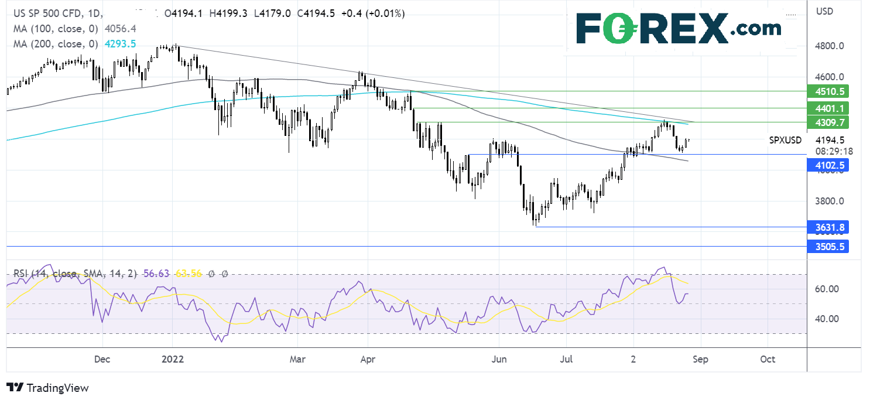This screenshot has width=870, height=403.
Task: Click the green 4102.5 price tag
Action: click(828, 166)
